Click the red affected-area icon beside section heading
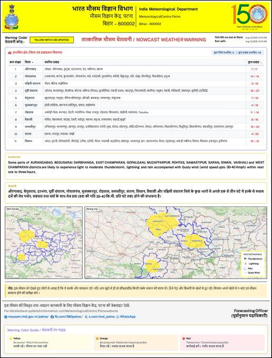272x358 pixels. point(10,53)
